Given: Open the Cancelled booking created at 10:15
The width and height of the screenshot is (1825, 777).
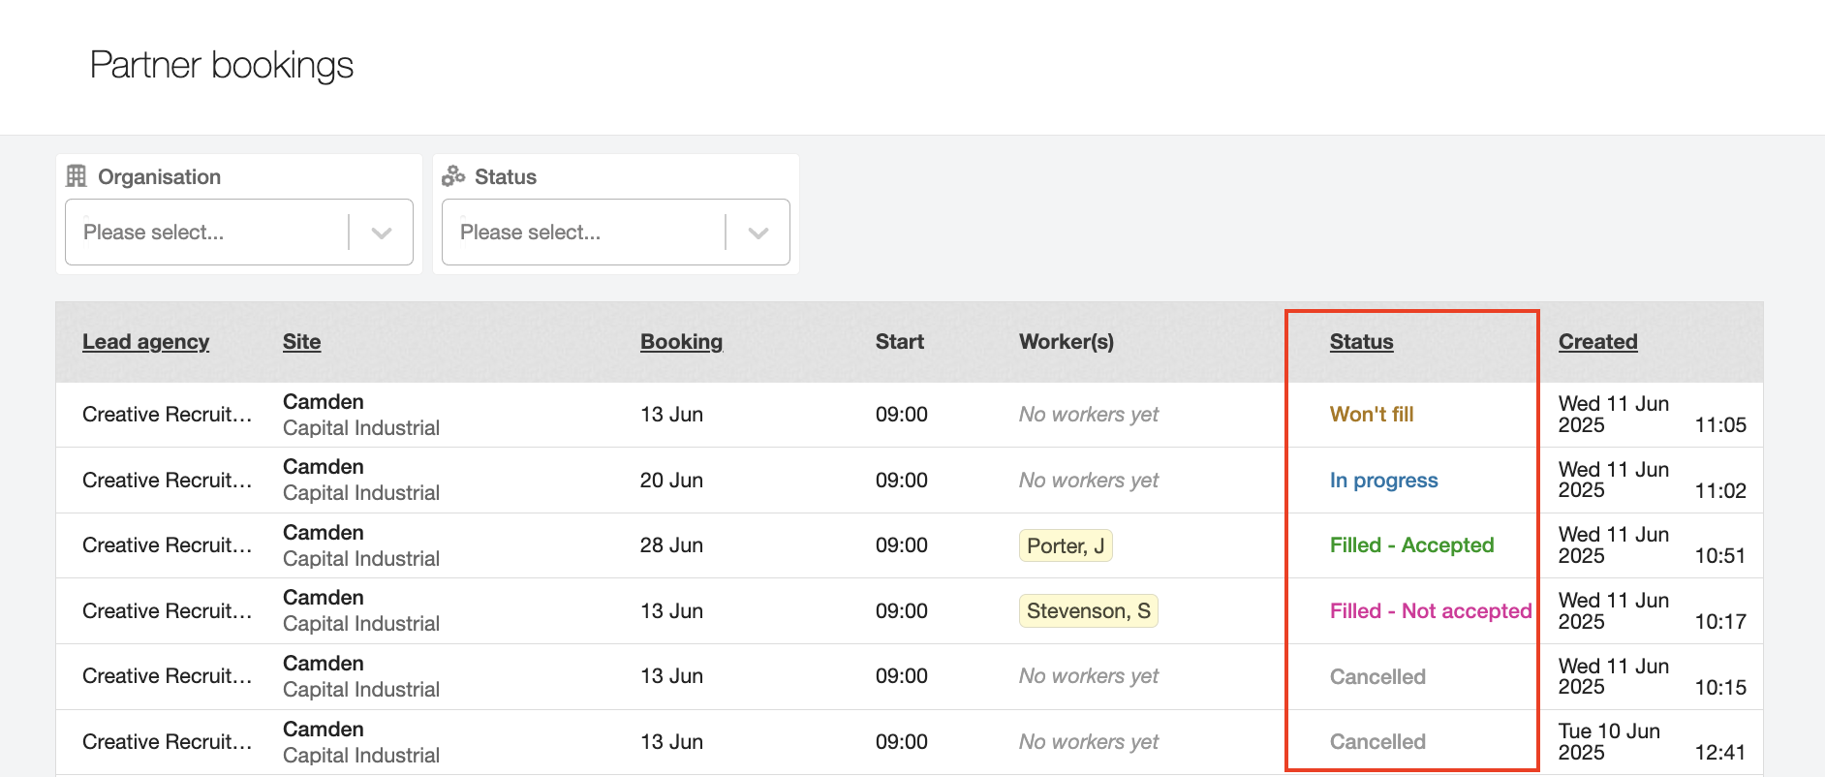Looking at the screenshot, I should click(x=1376, y=677).
